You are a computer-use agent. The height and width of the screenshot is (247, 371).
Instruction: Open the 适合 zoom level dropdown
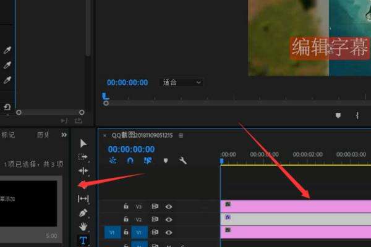pos(181,82)
